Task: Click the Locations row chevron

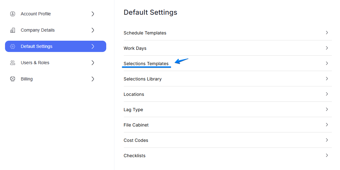Action: pos(327,94)
